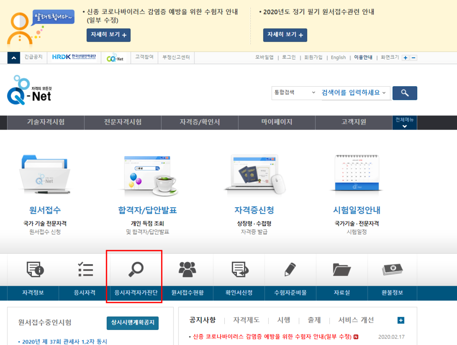Screen dimensions: 457x345
Task: Click the 자격정보 document icon
Action: 35,270
